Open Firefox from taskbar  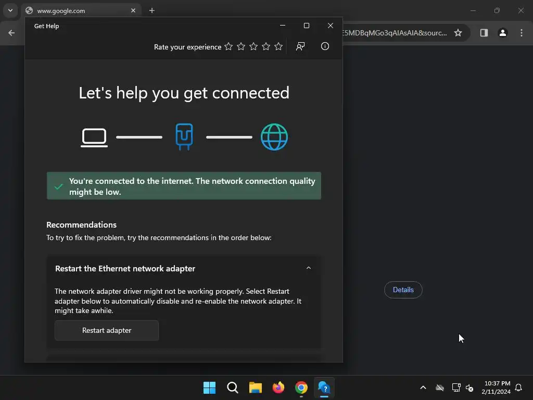click(278, 387)
